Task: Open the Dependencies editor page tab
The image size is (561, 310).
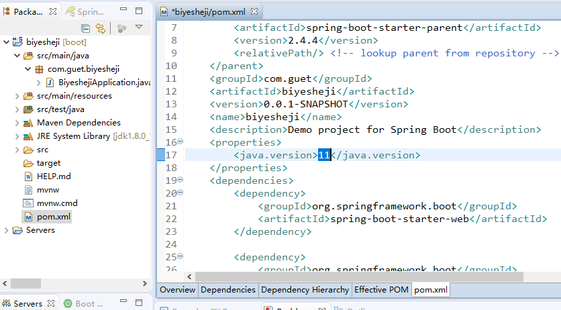Action: point(228,290)
